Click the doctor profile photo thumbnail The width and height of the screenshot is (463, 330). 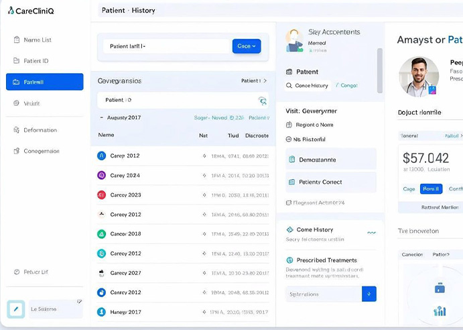(x=418, y=77)
